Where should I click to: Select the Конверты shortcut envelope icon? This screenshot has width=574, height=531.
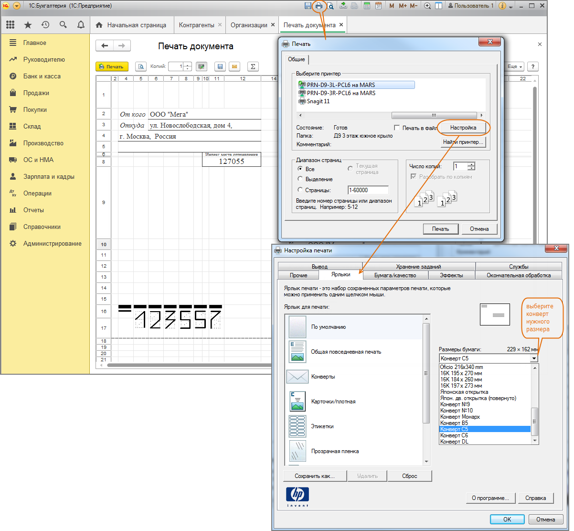tap(298, 377)
